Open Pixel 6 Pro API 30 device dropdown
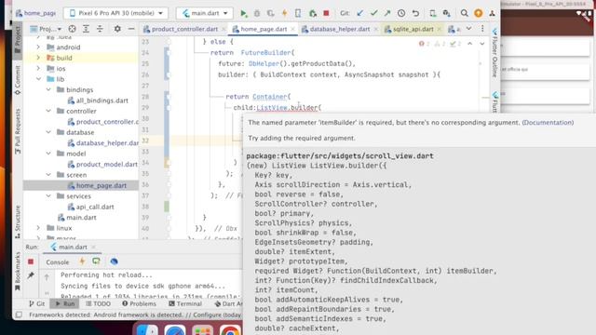Image resolution: width=596 pixels, height=335 pixels. coord(115,13)
